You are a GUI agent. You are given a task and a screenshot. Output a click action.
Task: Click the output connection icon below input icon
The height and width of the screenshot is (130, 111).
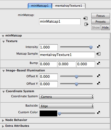coord(87,24)
